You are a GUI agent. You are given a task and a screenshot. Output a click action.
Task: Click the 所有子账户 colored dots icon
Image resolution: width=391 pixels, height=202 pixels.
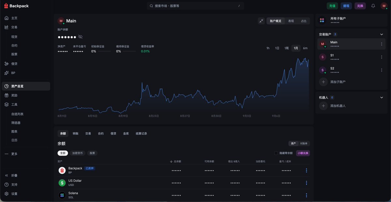click(x=322, y=20)
